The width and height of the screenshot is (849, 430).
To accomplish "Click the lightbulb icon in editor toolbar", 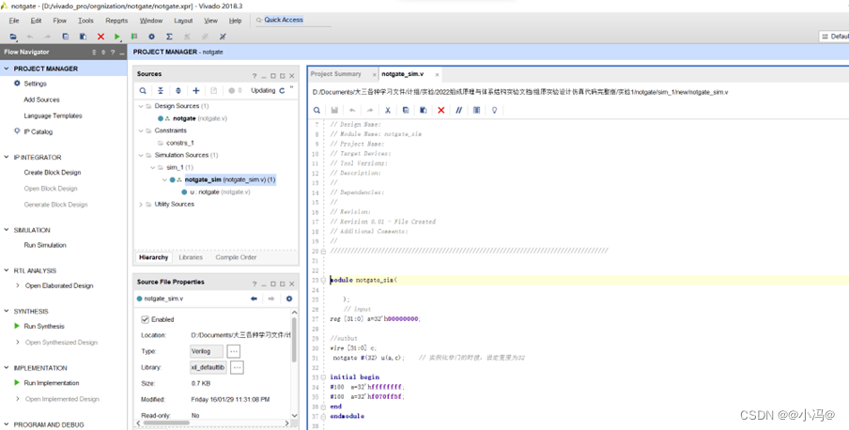I will [494, 110].
